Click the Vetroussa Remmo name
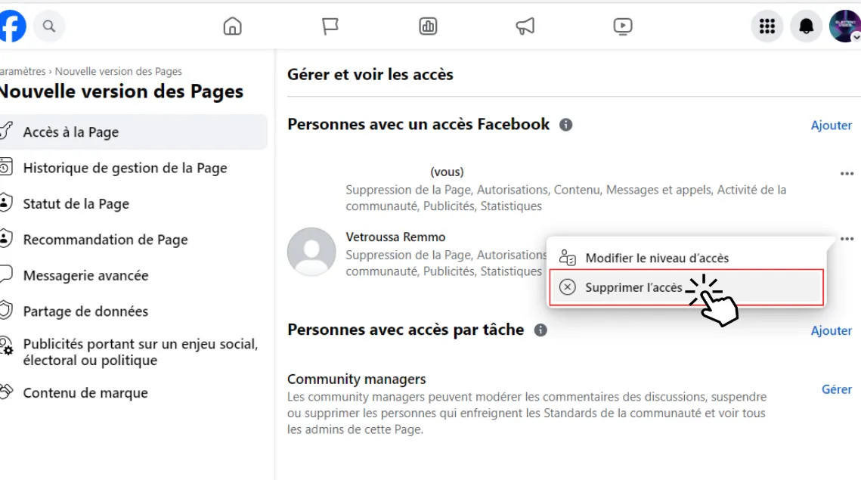 [395, 237]
